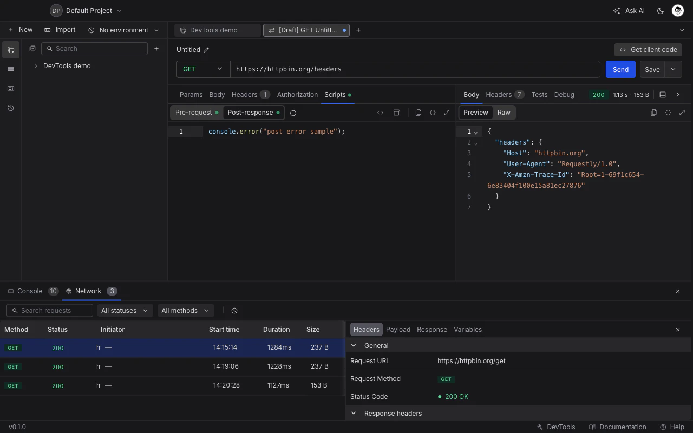Open the Variables tab in request details
This screenshot has height=433, width=693.
pos(468,329)
